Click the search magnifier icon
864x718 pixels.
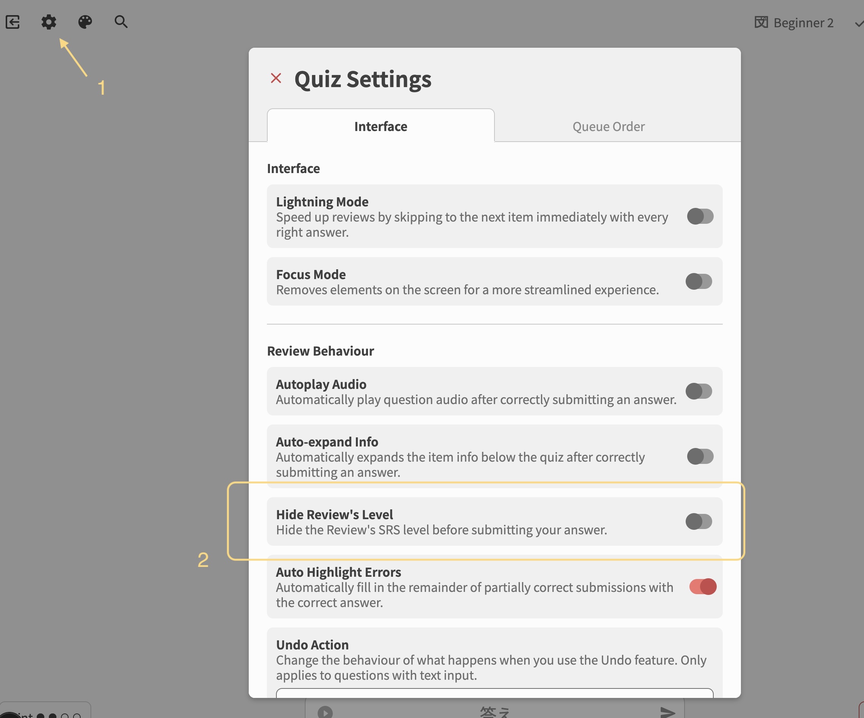[120, 22]
